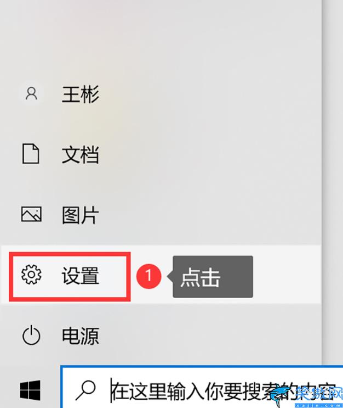Click the power symbol icon
The width and height of the screenshot is (343, 408).
[x=31, y=335]
